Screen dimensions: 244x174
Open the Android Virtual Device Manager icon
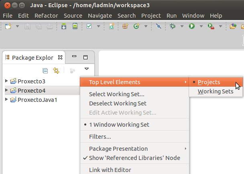point(75,26)
